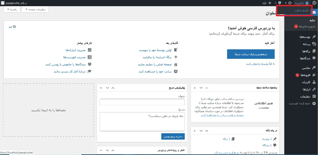Image resolution: width=318 pixels, height=155 pixels.
Task: Click the عنوان title field in quick draft
Action: point(142,102)
